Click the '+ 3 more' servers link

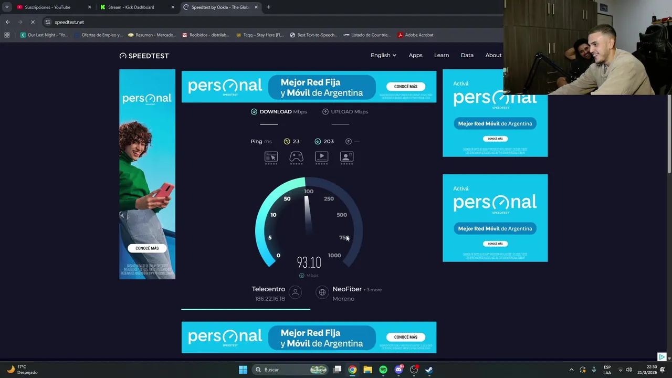point(373,290)
